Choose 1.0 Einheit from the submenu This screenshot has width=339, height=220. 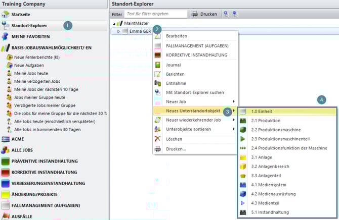pos(262,111)
